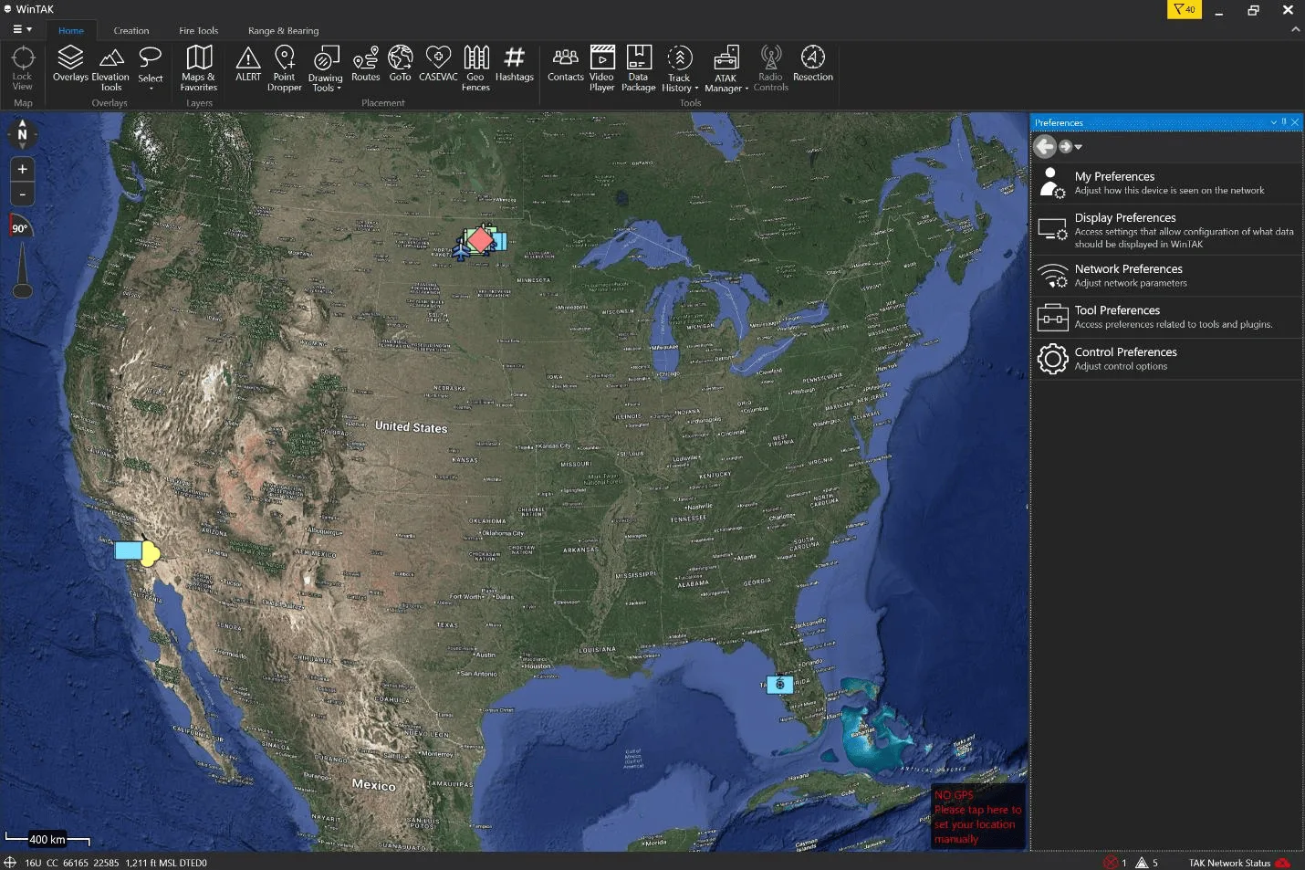Tap NO GPS notice to set location
1305x870 pixels.
(977, 817)
